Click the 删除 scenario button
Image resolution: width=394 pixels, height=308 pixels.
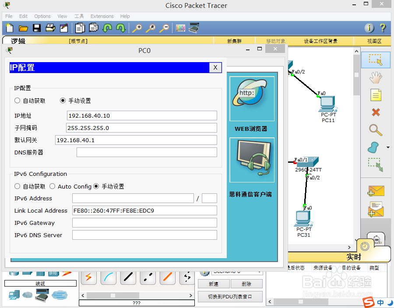click(246, 284)
